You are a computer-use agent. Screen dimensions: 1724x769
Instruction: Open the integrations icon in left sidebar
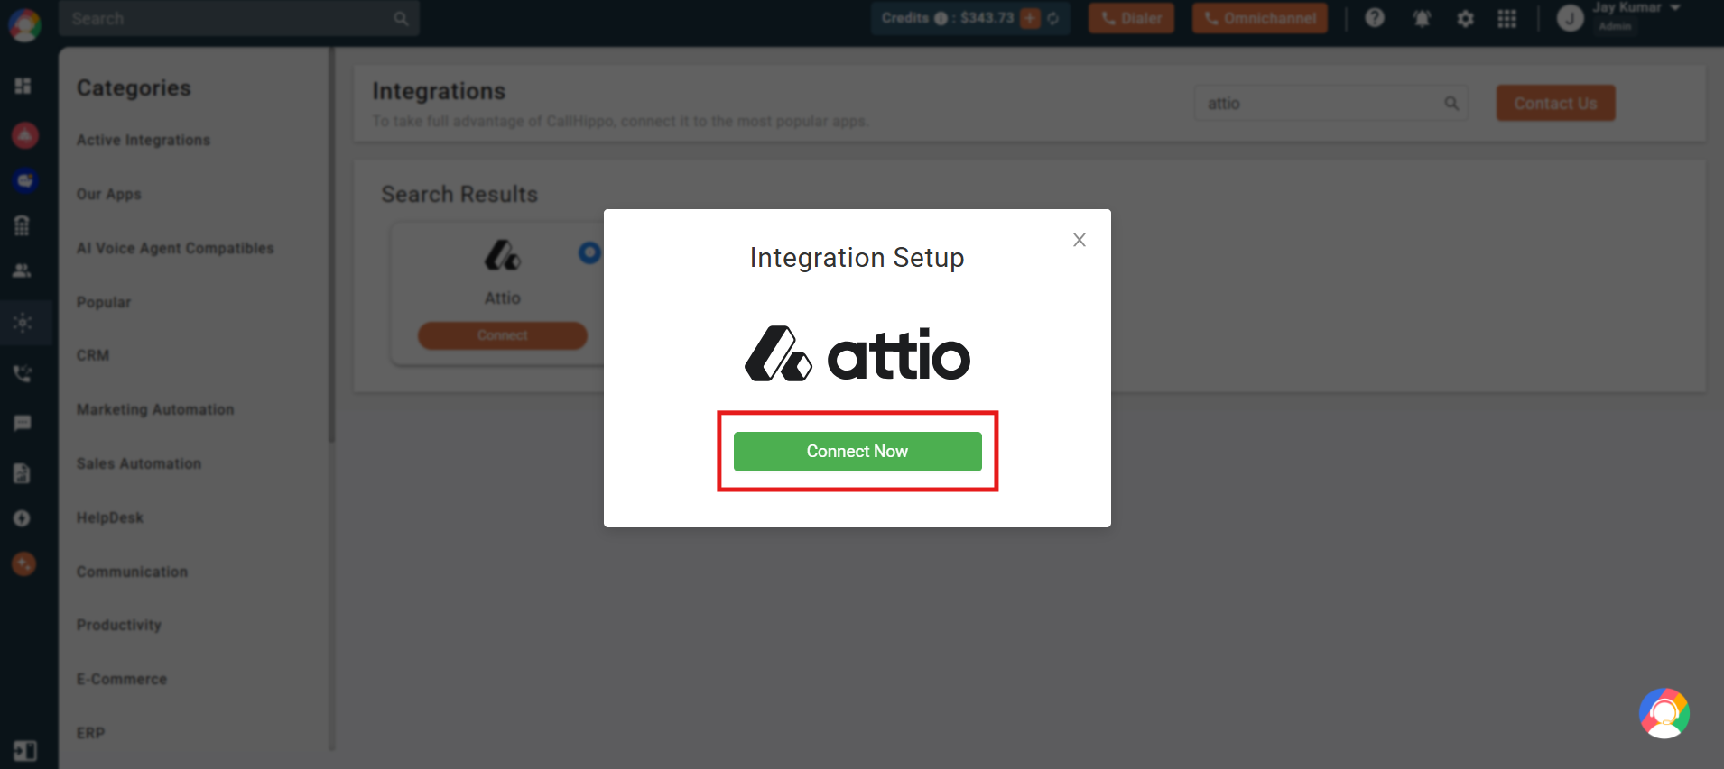[x=23, y=323]
